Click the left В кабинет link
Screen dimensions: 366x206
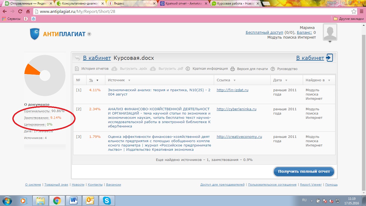tap(97, 58)
